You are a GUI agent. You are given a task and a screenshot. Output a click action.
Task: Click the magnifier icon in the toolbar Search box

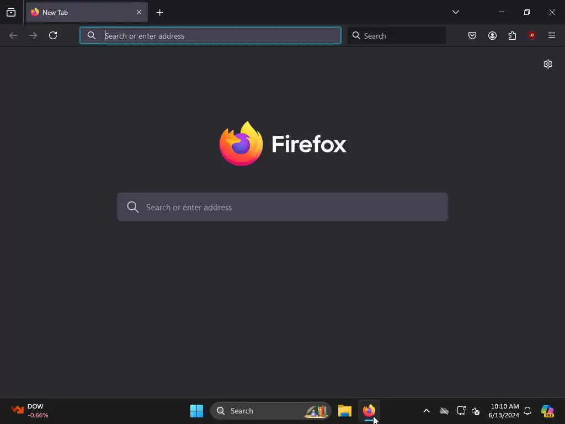click(x=356, y=35)
